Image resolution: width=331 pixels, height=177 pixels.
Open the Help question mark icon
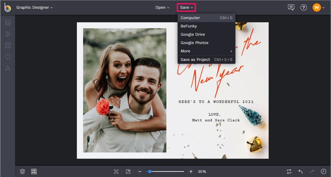coord(304,8)
